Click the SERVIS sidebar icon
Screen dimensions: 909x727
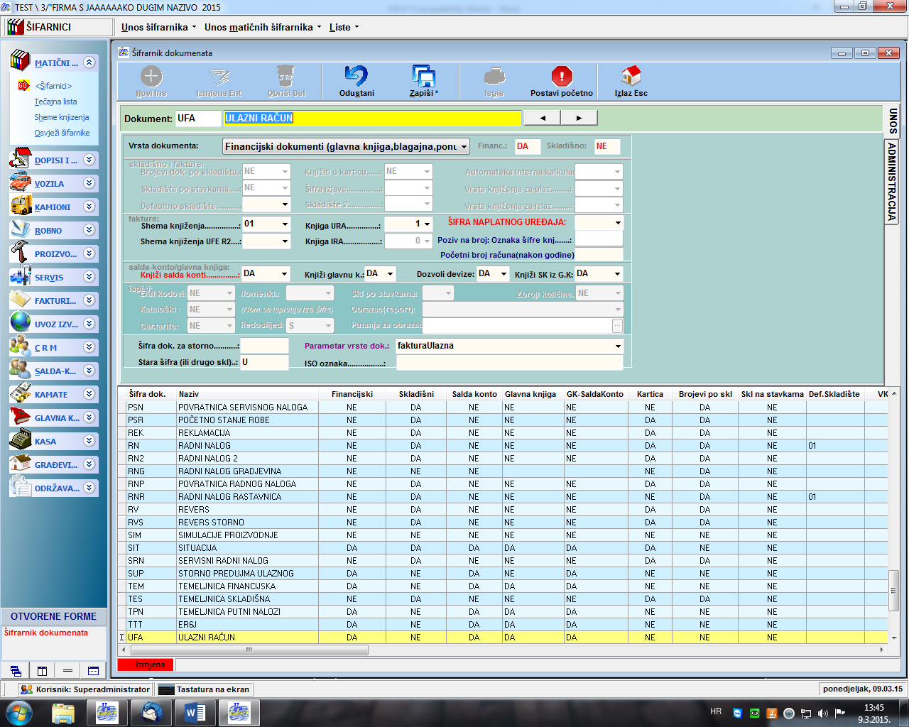20,276
